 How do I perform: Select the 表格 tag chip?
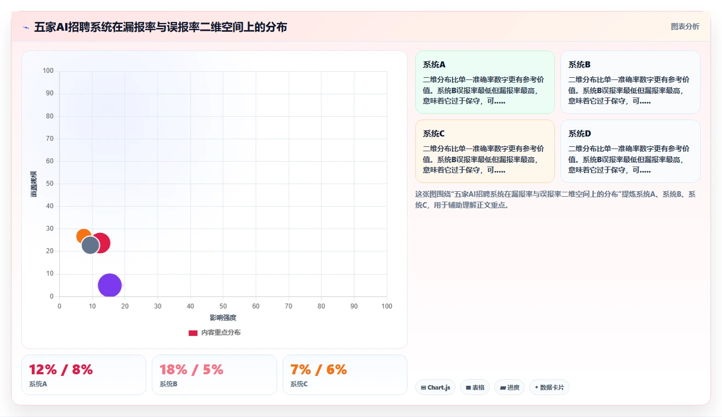475,387
